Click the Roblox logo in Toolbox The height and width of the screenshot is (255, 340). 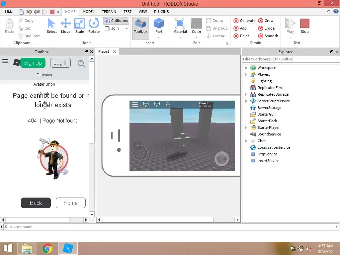pyautogui.click(x=17, y=62)
